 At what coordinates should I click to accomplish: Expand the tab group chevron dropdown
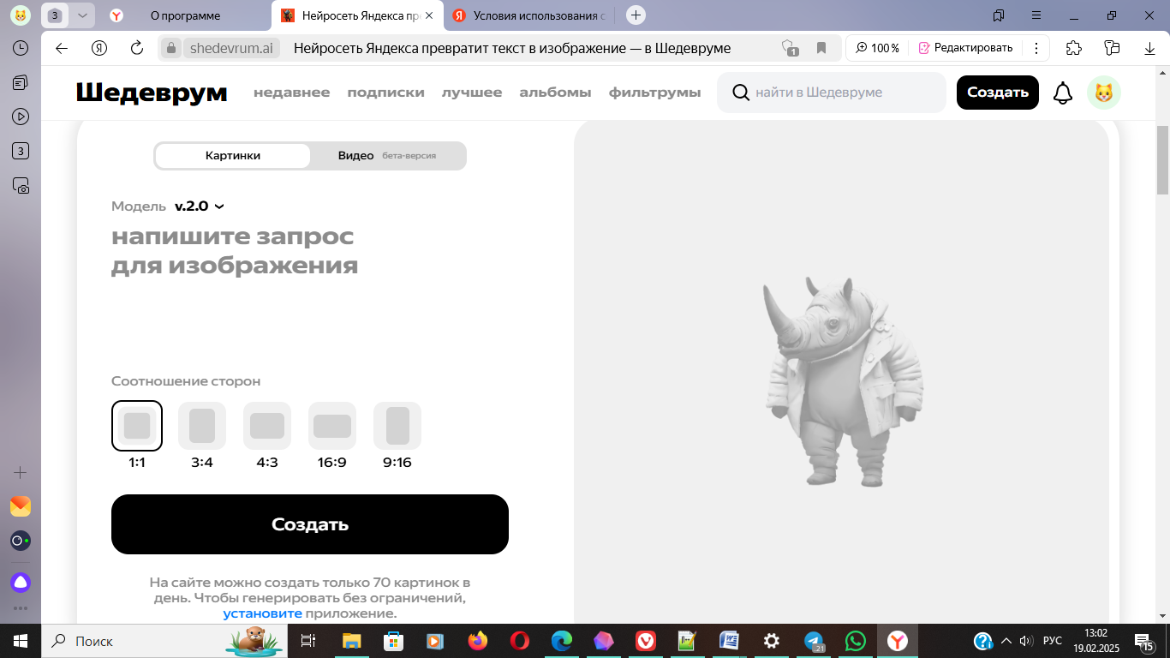pos(81,15)
